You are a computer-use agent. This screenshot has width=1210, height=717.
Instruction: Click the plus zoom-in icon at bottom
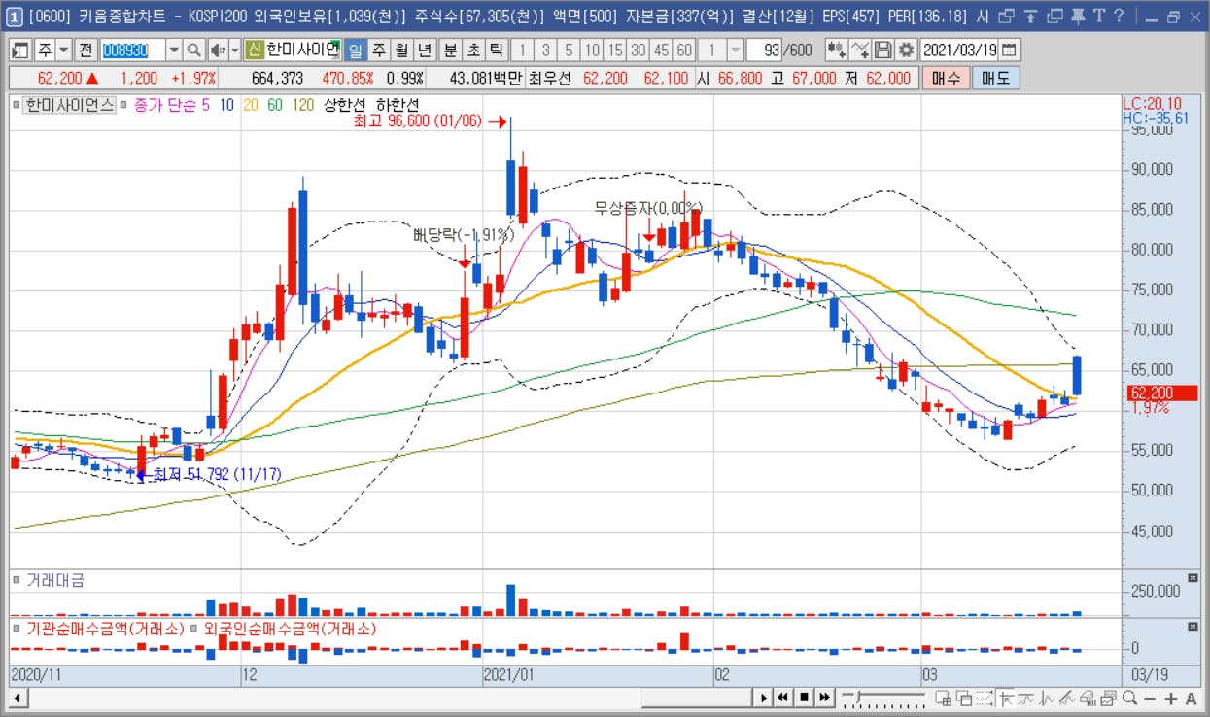click(x=1170, y=698)
